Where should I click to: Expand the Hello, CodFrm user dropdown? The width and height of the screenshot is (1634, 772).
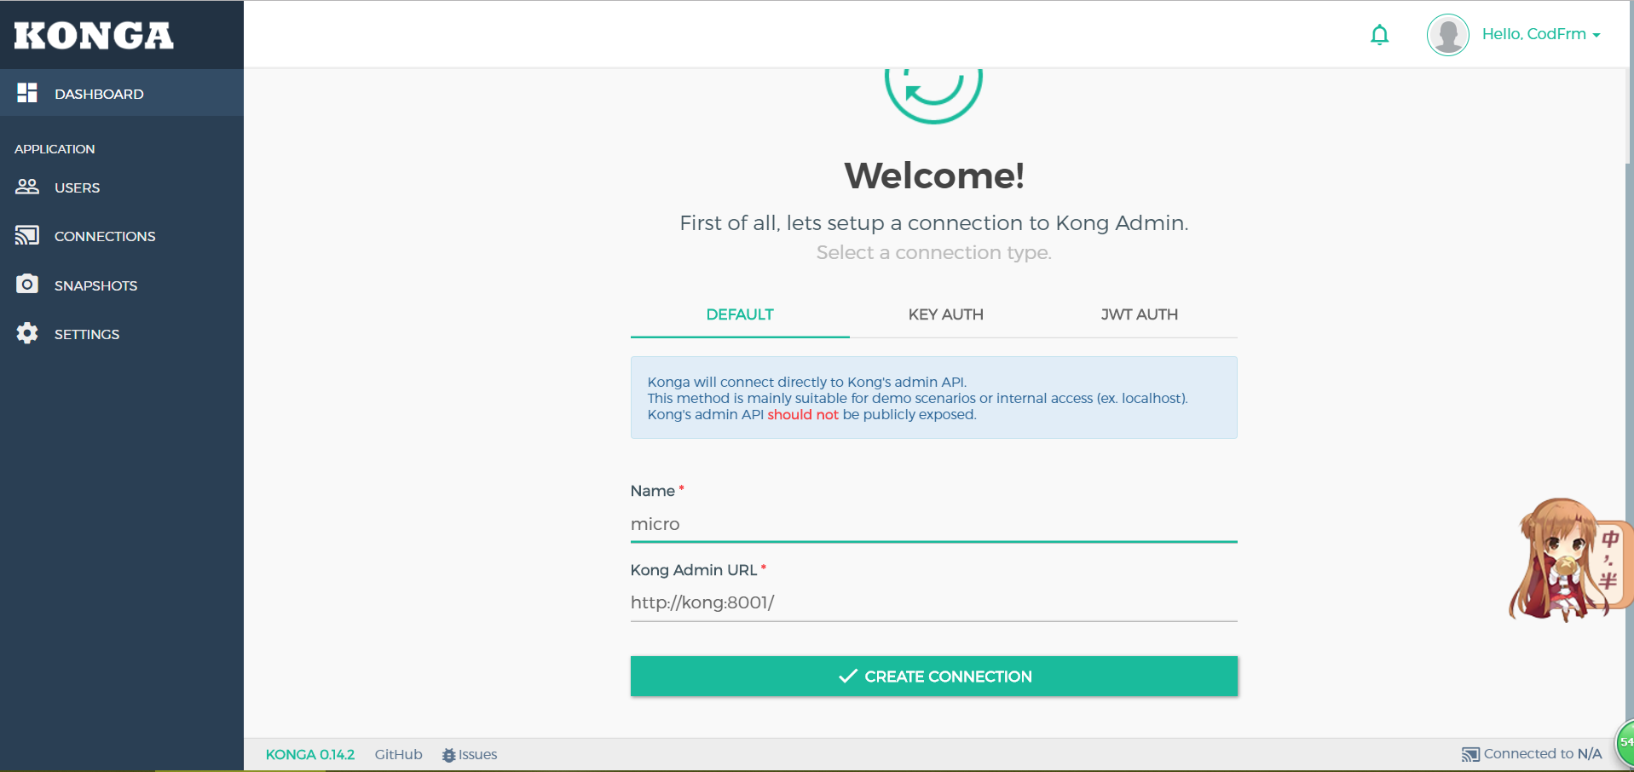(x=1541, y=34)
